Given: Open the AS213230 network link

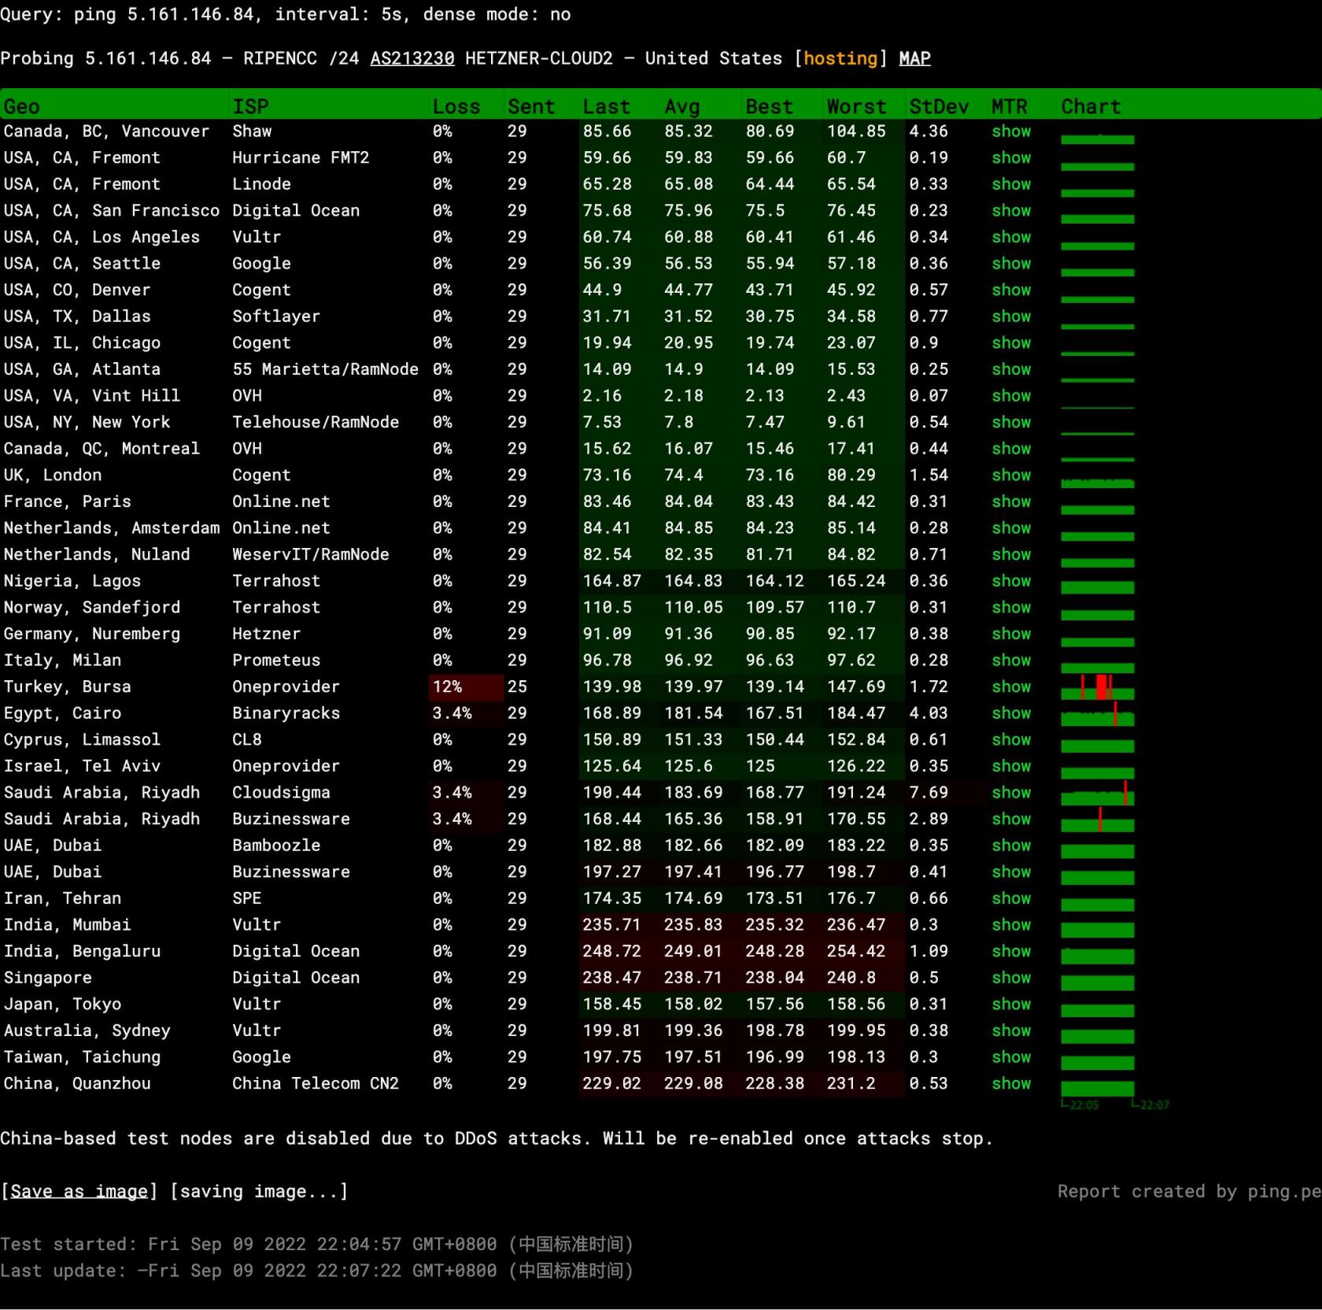Looking at the screenshot, I should [x=412, y=58].
